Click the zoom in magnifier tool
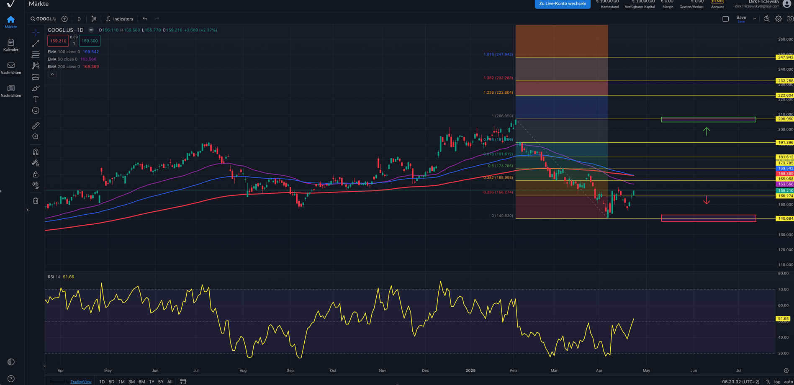The width and height of the screenshot is (794, 385). coord(36,137)
